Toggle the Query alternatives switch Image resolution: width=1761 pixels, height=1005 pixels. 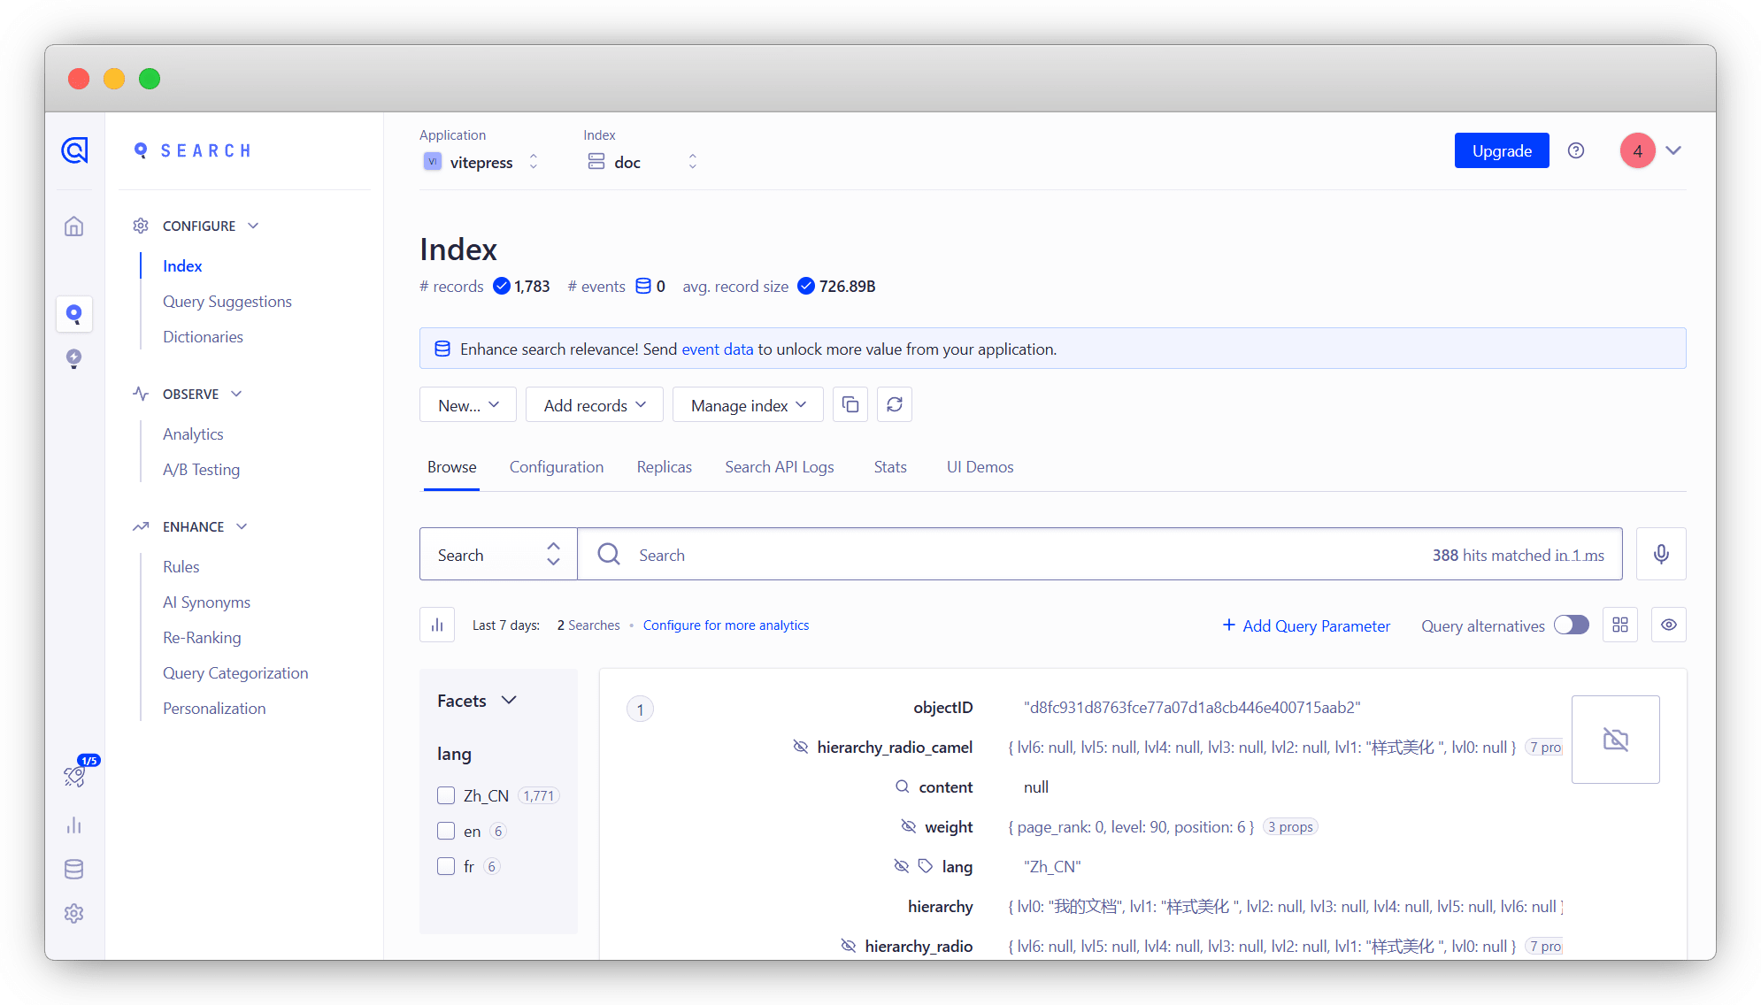pos(1572,625)
